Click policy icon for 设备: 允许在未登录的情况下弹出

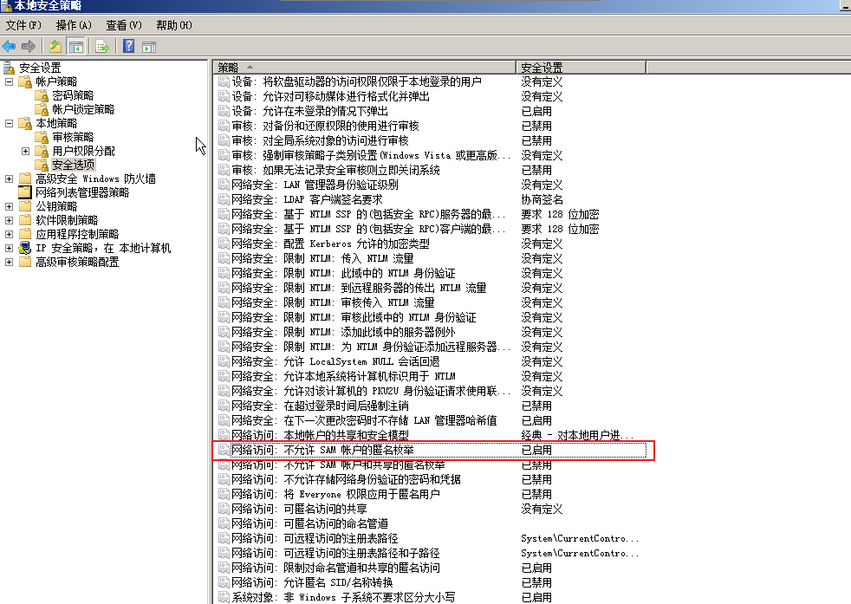pos(224,111)
